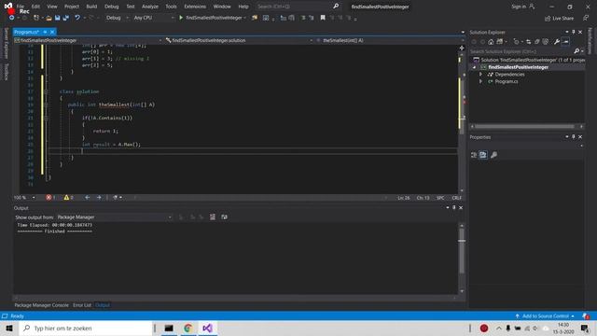Viewport: 597px width, 336px height.
Task: Open the theSmallest(int[] A) member dropdown
Action: pos(390,40)
